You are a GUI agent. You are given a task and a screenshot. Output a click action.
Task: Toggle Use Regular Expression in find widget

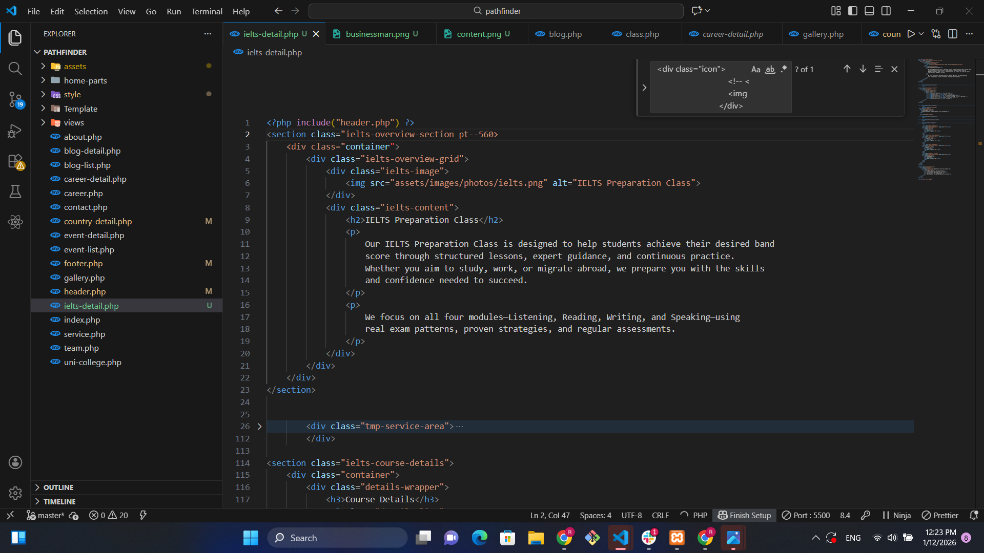(x=784, y=69)
